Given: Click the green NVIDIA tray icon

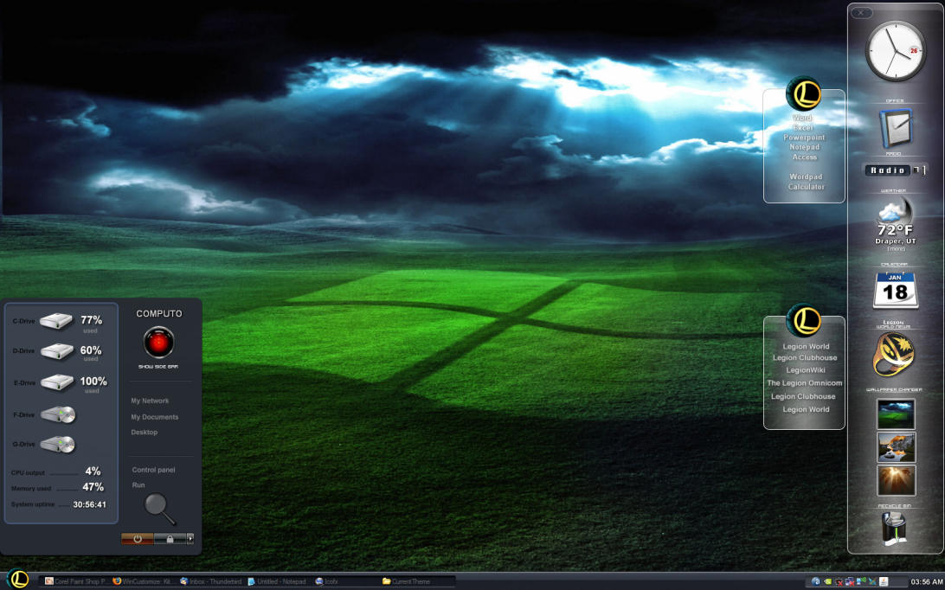Looking at the screenshot, I should (x=827, y=581).
